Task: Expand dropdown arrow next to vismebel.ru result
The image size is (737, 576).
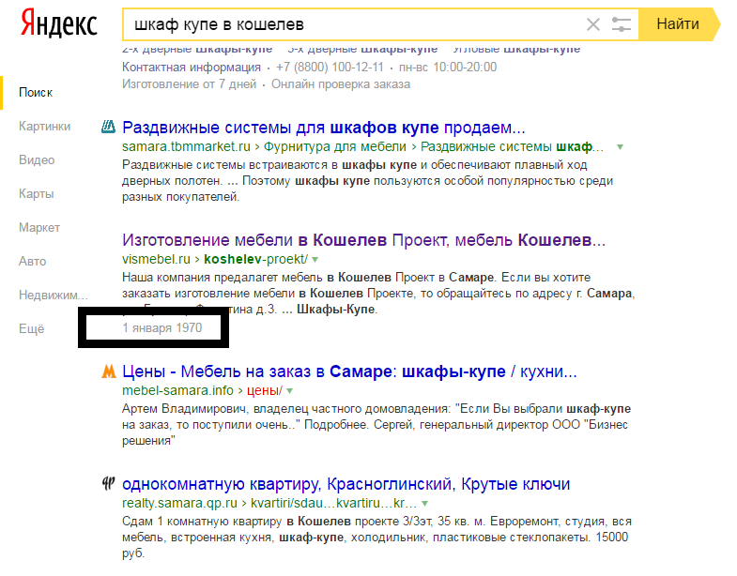Action: 315,259
